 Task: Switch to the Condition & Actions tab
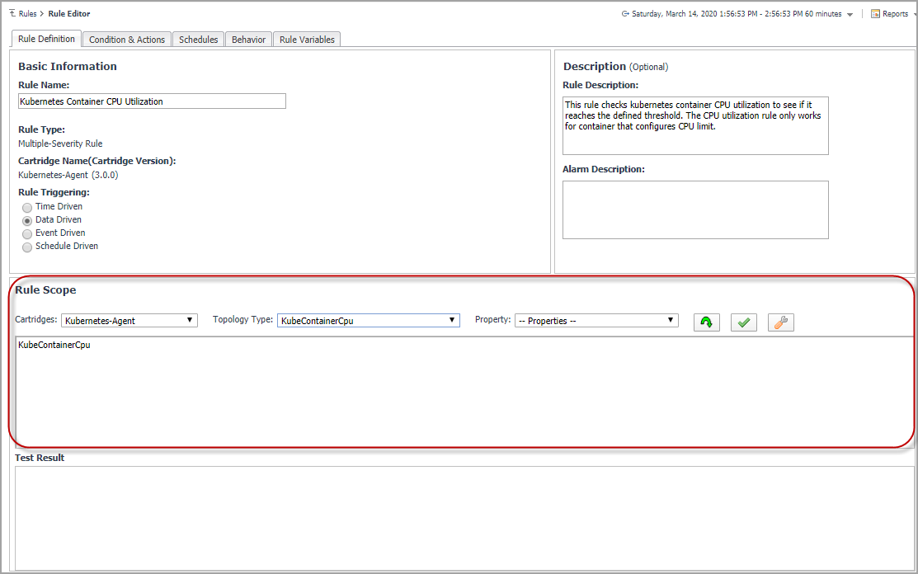127,40
